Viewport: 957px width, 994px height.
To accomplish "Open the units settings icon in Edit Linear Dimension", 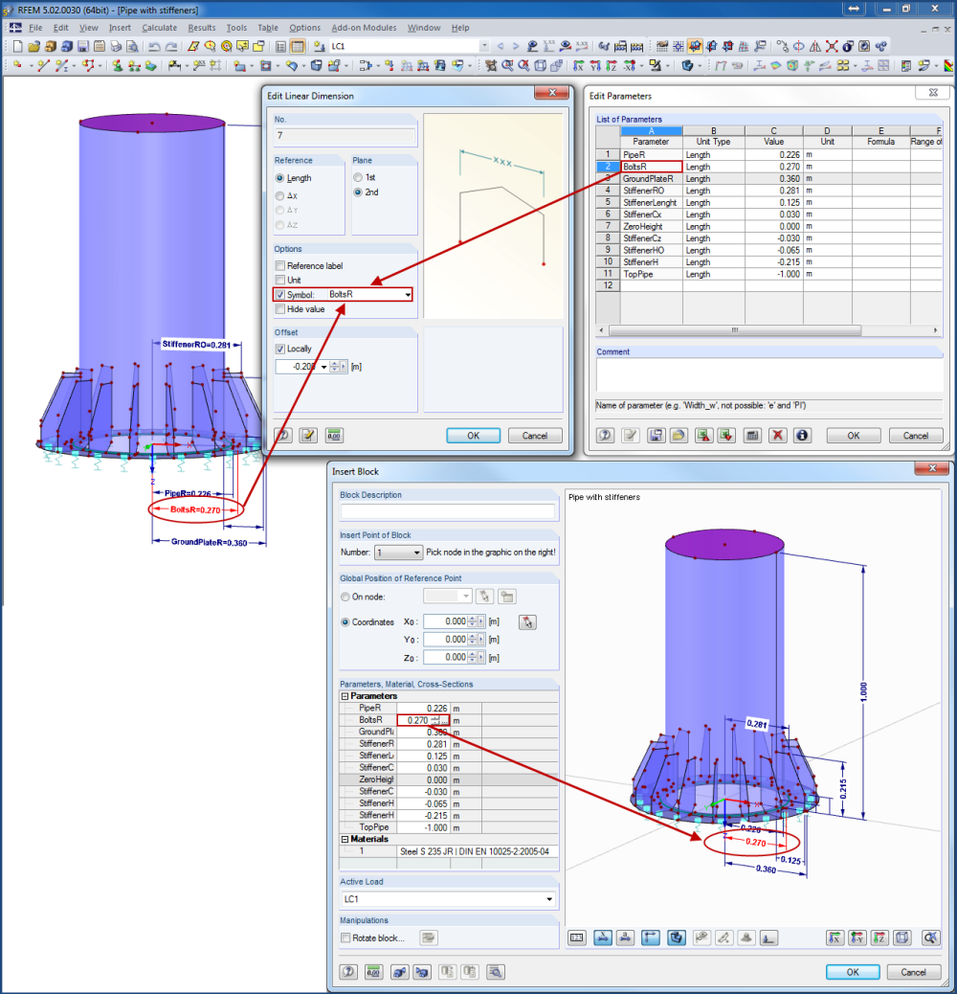I will click(x=334, y=436).
